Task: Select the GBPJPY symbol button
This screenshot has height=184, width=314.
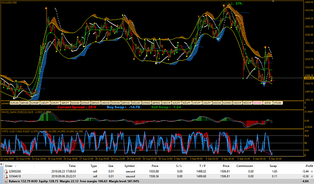Action: tap(65, 103)
